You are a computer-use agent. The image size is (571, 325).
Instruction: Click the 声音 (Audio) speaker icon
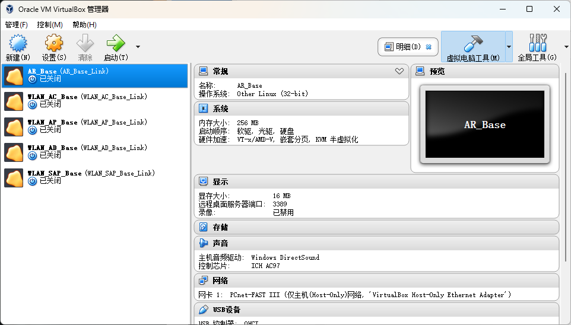click(203, 243)
